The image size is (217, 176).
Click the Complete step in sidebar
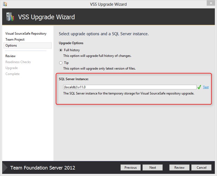pyautogui.click(x=12, y=74)
